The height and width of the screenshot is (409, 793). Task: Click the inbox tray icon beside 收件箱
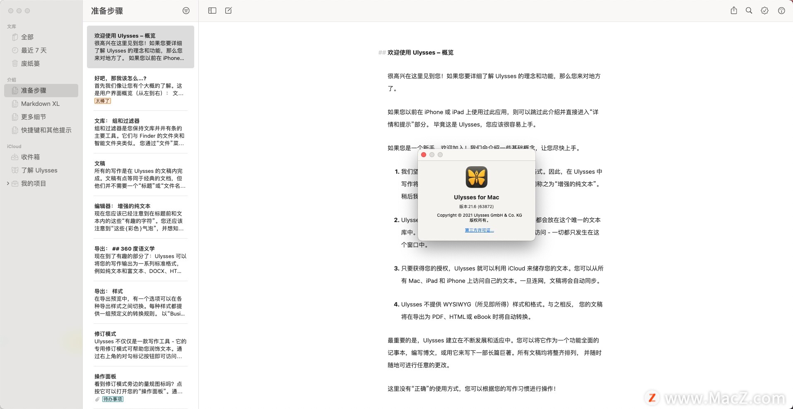pos(15,157)
